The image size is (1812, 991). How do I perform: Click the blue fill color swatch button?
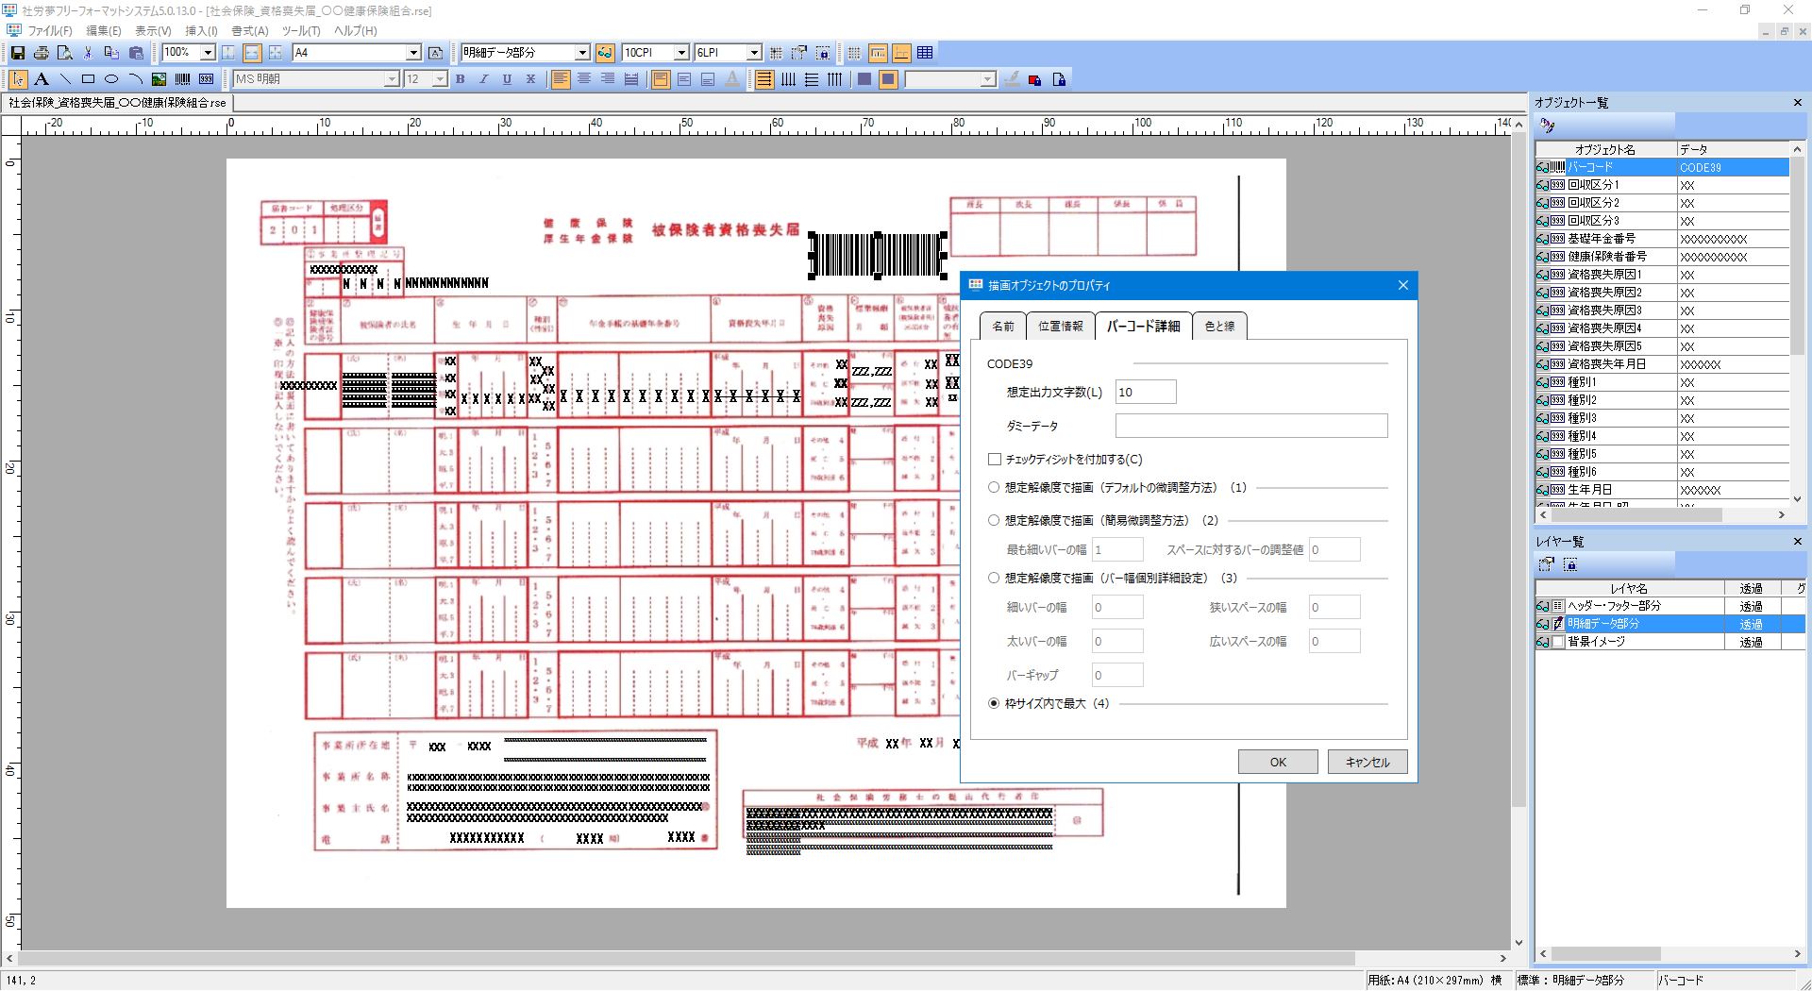click(864, 79)
